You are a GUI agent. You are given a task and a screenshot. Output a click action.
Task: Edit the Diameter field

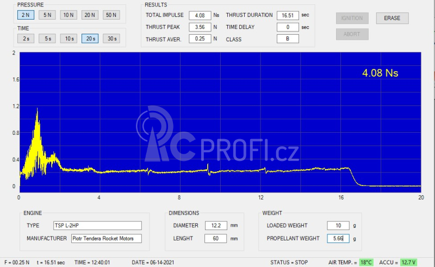coord(216,225)
